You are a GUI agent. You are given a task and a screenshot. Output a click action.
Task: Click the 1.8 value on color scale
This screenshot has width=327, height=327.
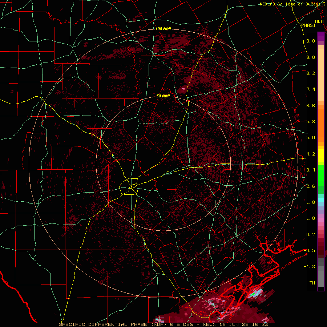click(311, 202)
